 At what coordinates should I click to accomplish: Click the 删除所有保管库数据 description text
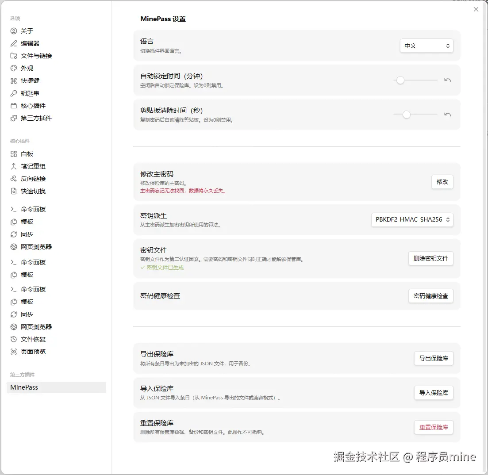(202, 432)
